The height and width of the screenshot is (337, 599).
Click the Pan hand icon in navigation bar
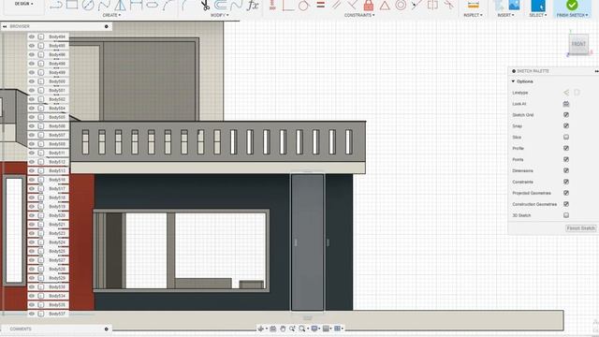[x=283, y=329]
